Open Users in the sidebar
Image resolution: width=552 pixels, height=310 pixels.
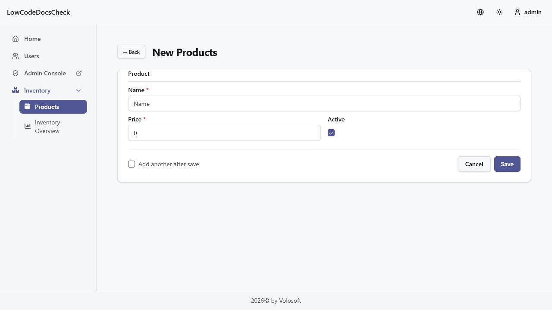pos(48,56)
